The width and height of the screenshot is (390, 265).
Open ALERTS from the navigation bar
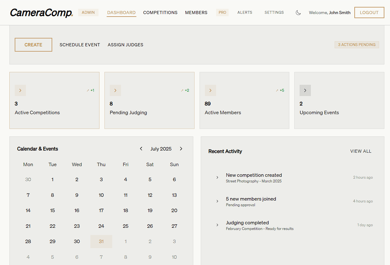pos(245,13)
